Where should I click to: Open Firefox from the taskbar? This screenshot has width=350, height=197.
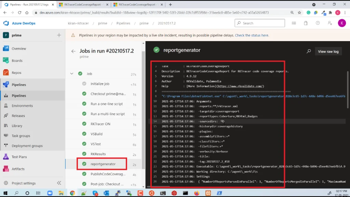(197, 193)
